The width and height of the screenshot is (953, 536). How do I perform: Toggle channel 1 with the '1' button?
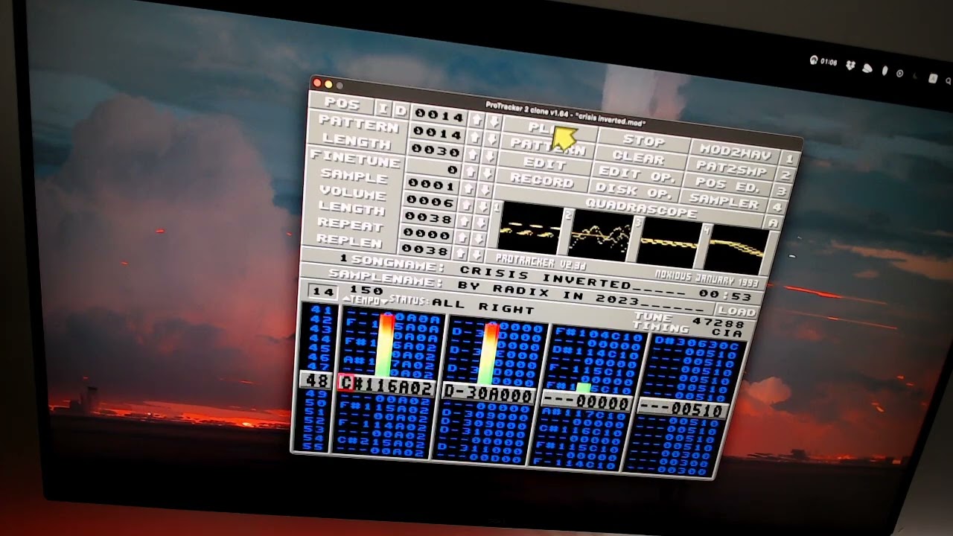789,159
